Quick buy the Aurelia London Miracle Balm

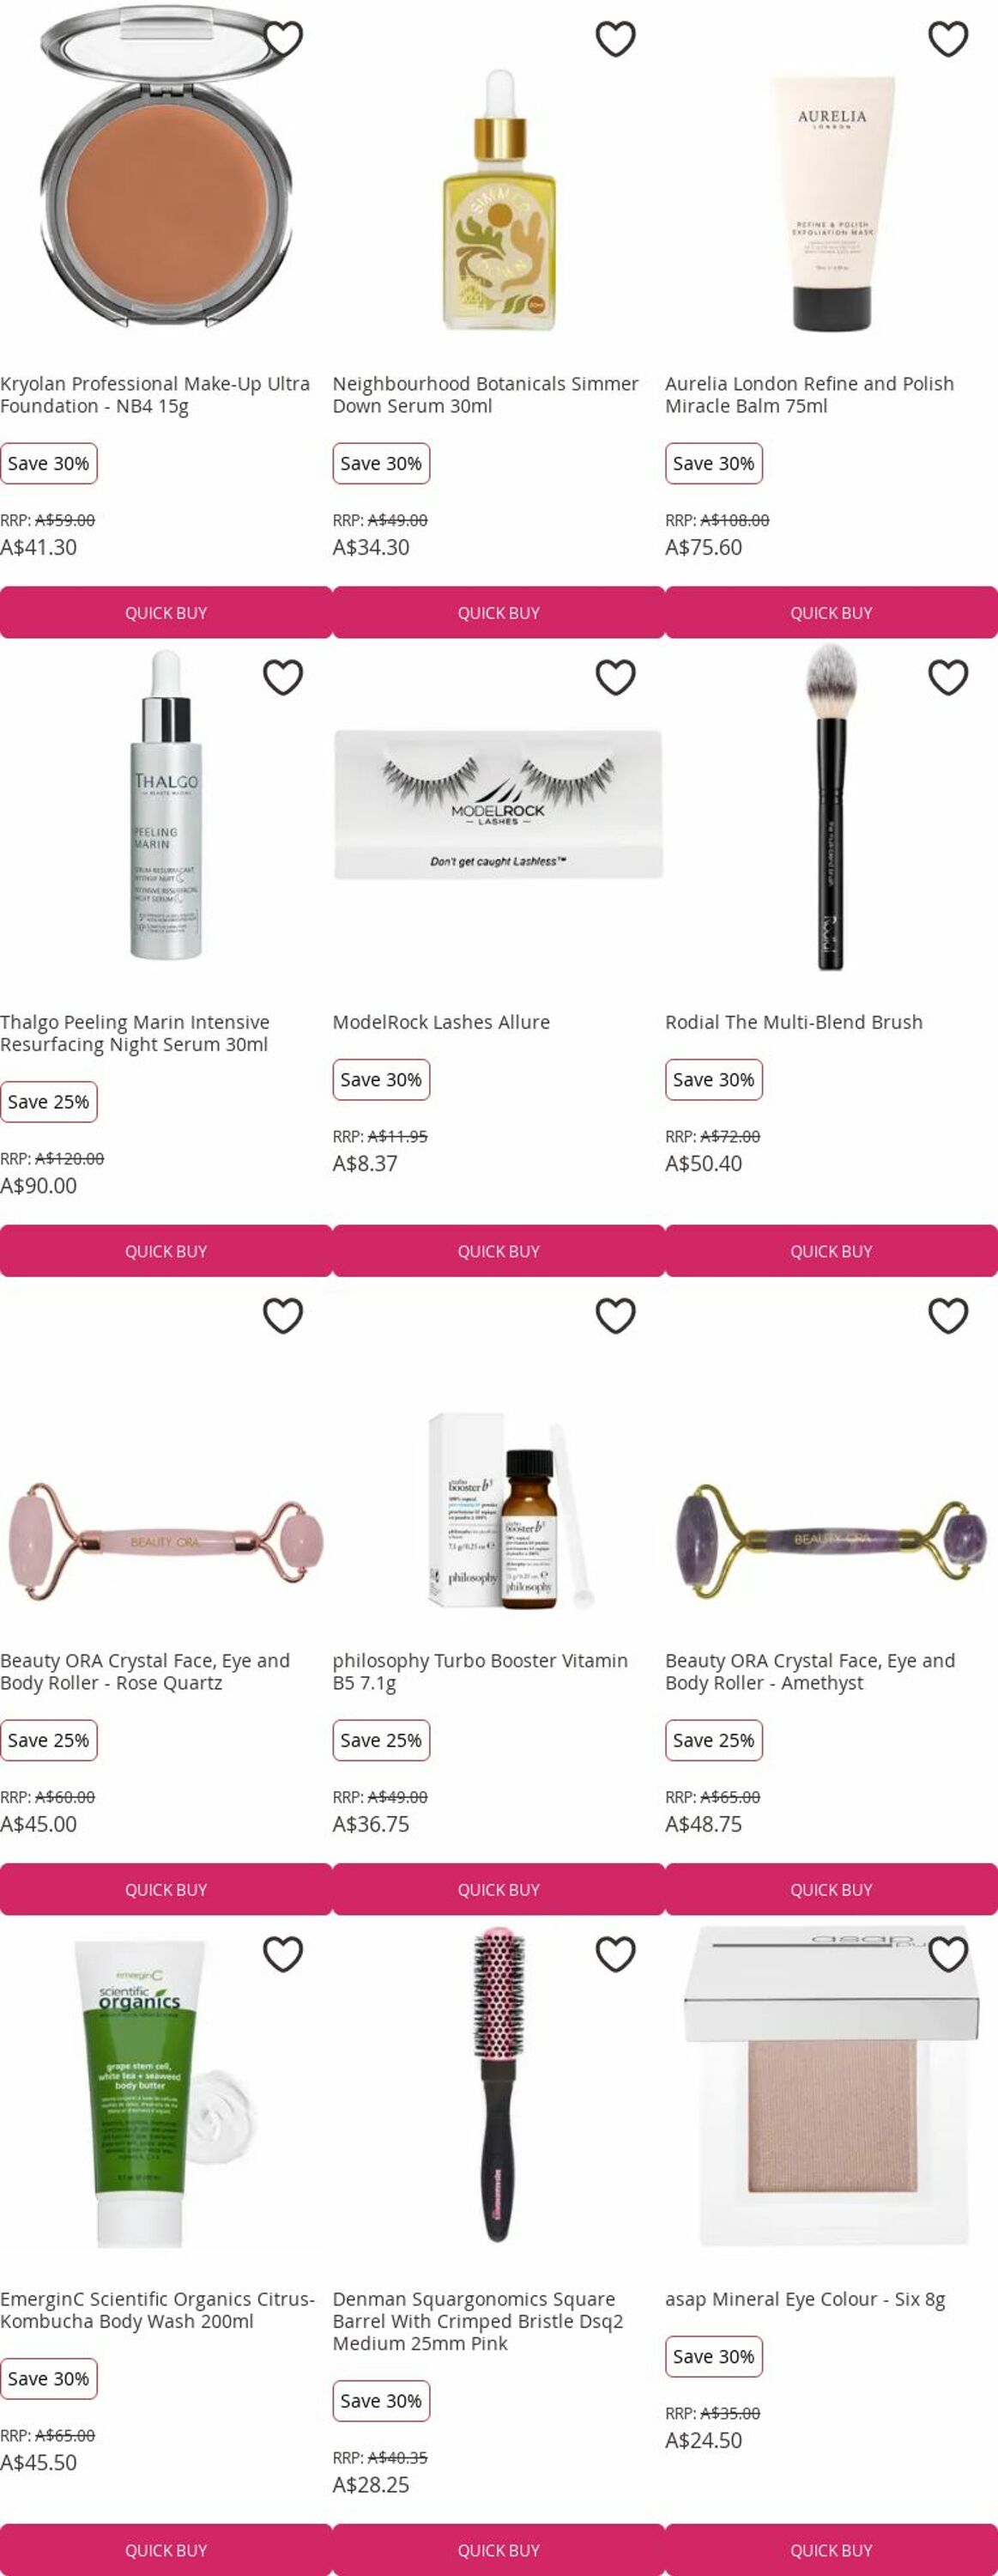[x=832, y=612]
